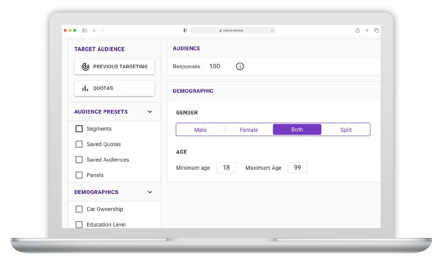Open Previous Targeting

114,66
